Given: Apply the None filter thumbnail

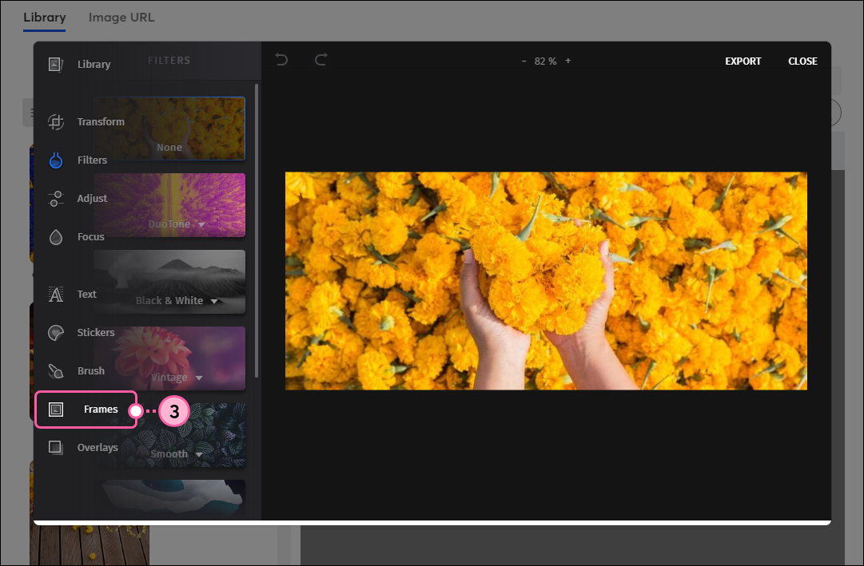Looking at the screenshot, I should (169, 129).
